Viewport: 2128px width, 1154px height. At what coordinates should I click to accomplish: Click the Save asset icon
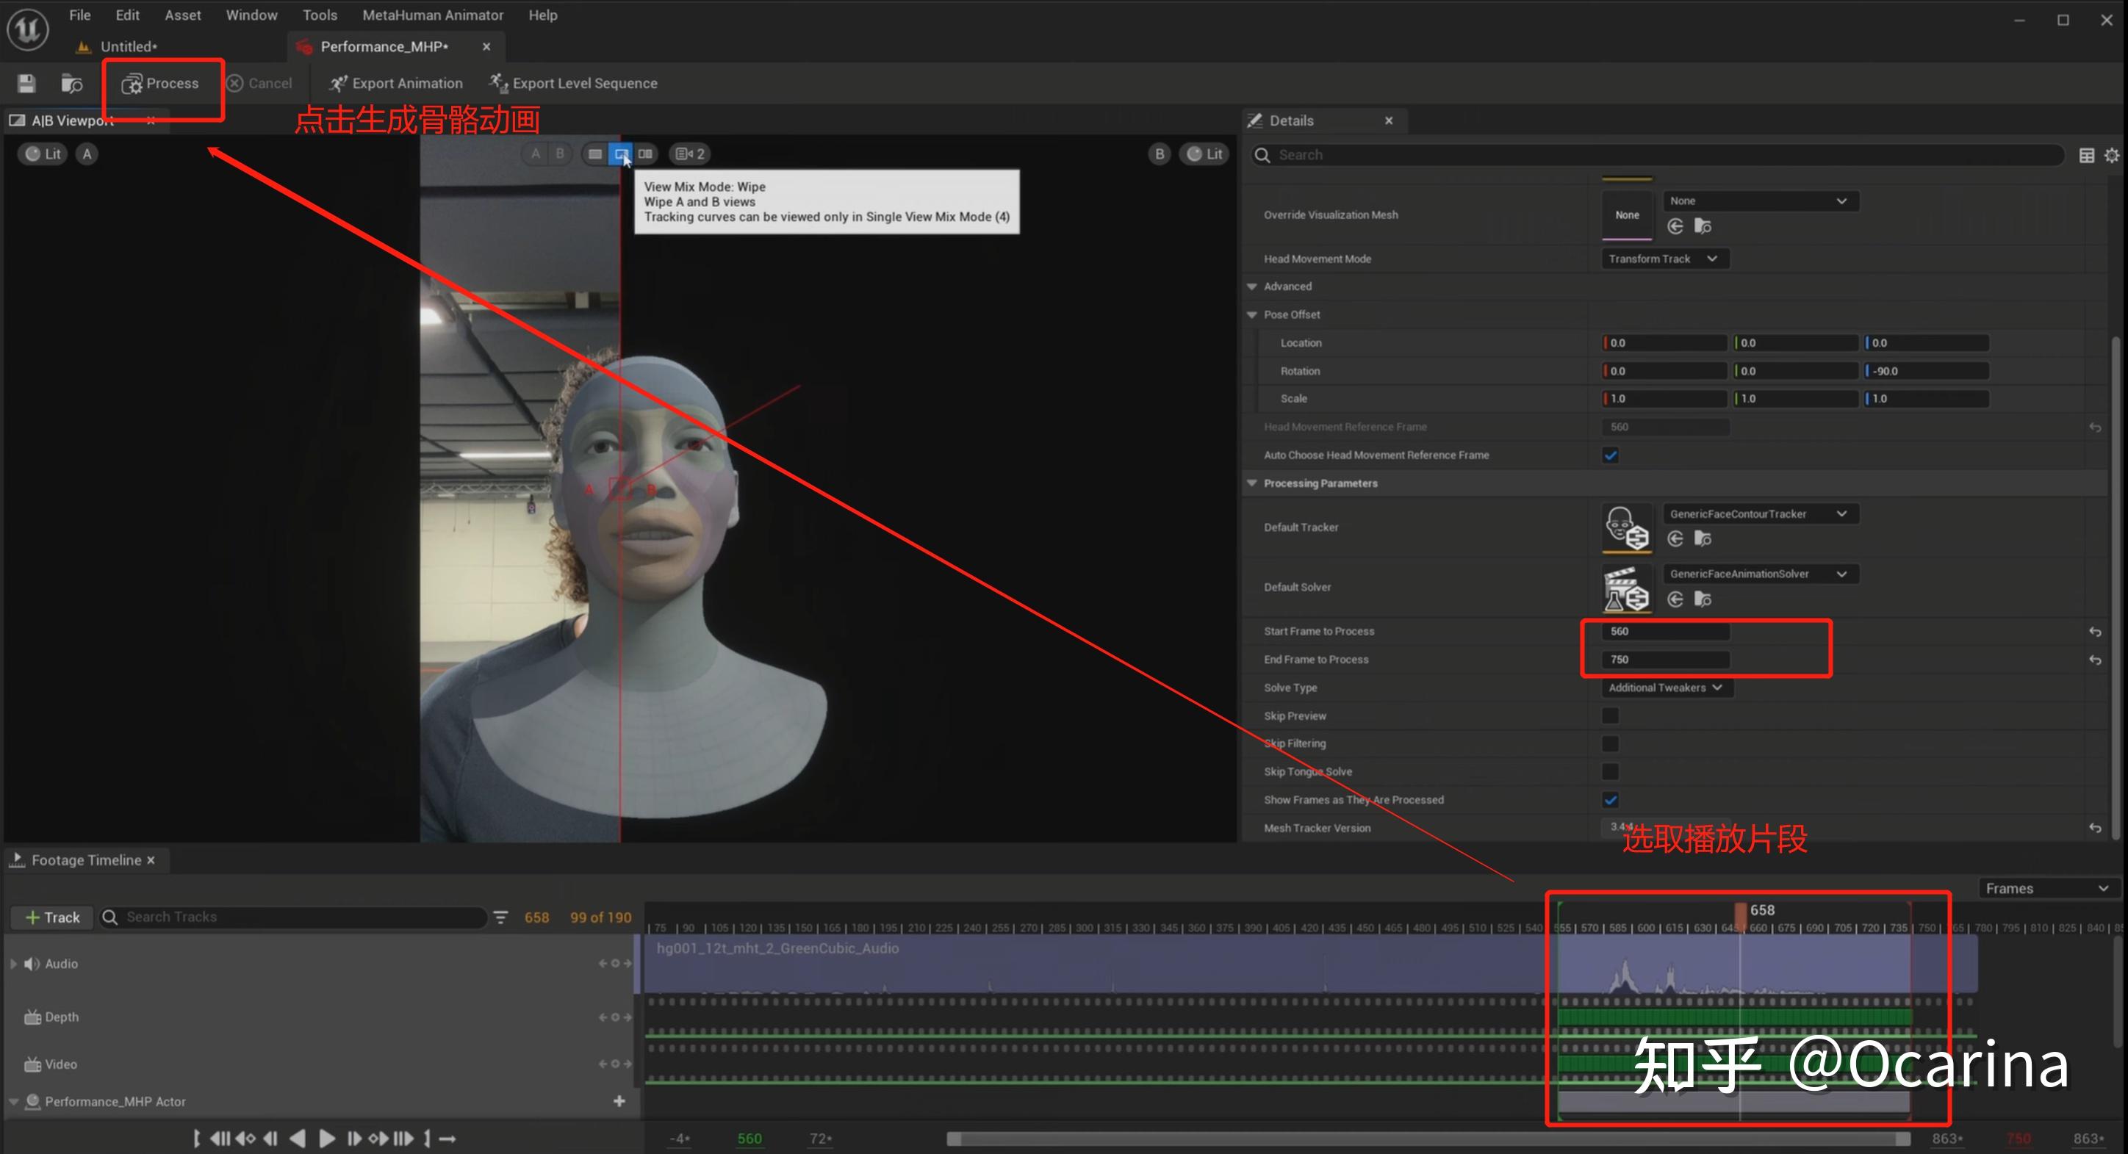(x=26, y=82)
